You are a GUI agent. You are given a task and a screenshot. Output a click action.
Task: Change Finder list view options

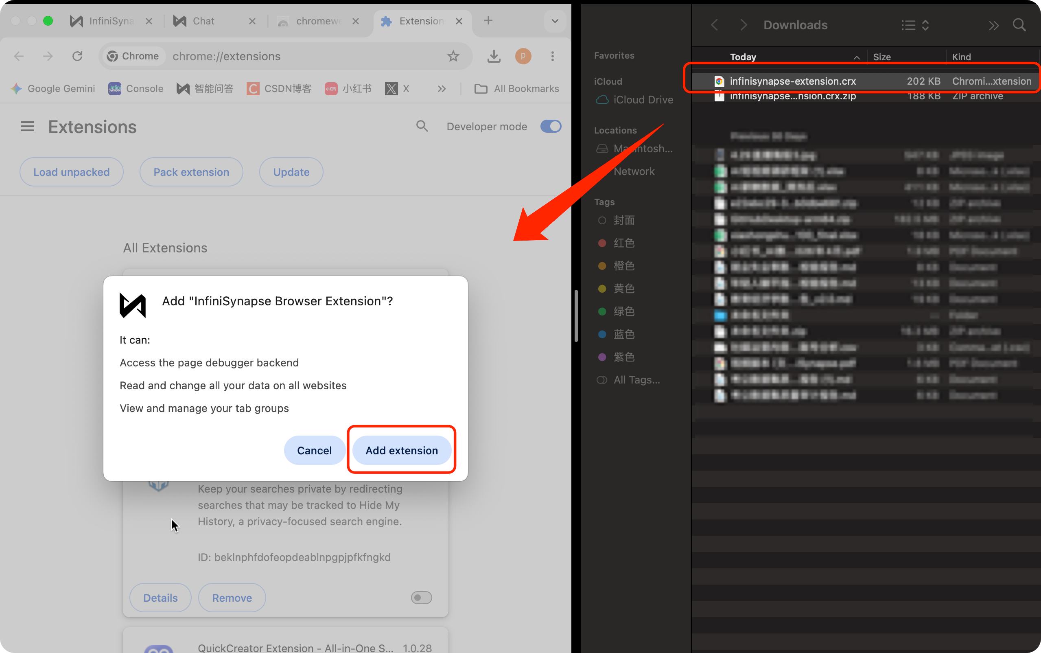tap(915, 25)
